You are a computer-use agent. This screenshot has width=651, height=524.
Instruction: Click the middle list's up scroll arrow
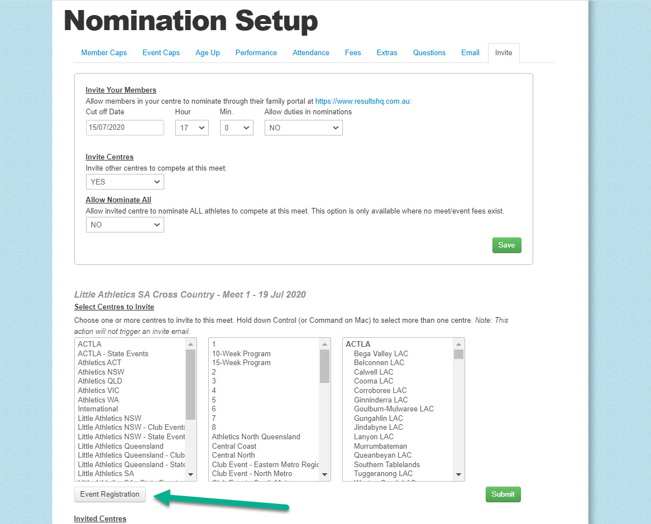coord(325,344)
